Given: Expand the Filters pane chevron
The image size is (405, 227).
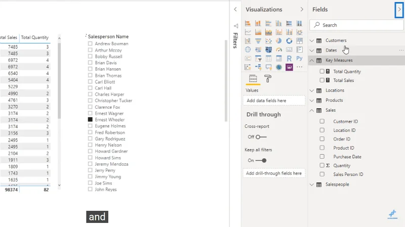Looking at the screenshot, I should [235, 9].
